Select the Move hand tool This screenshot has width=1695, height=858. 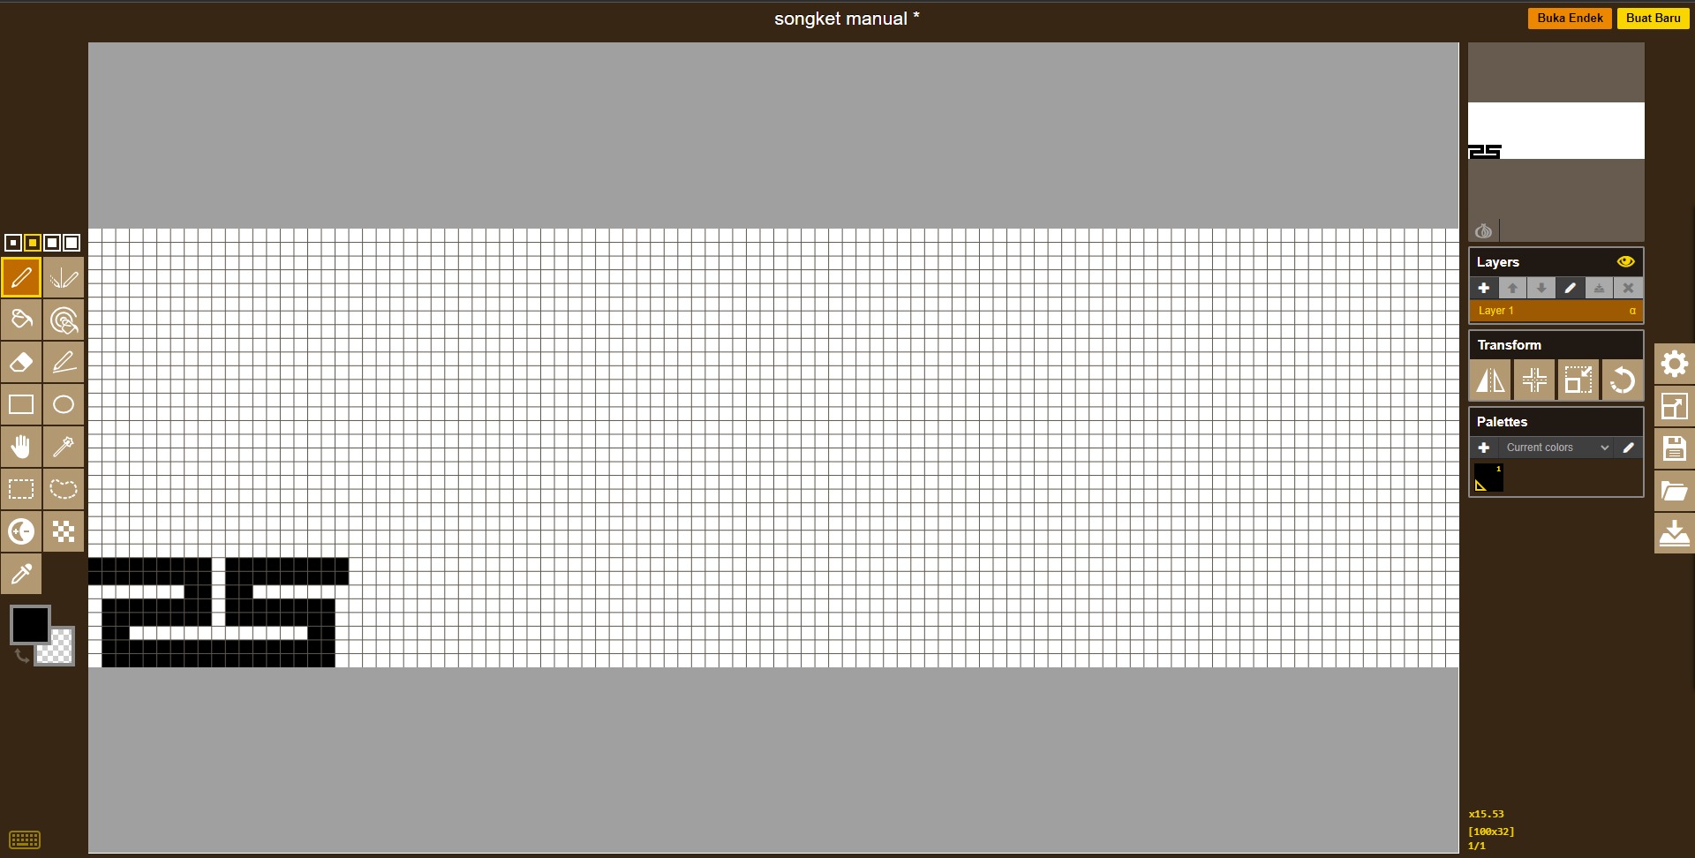pyautogui.click(x=21, y=447)
